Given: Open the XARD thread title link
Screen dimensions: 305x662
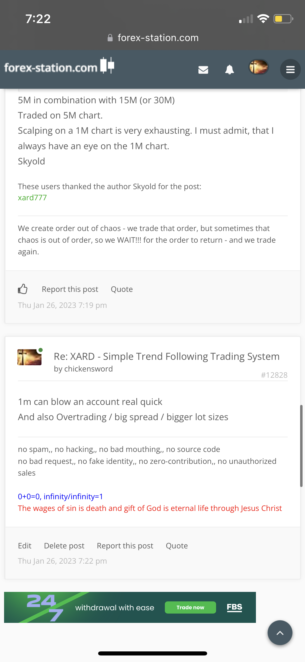Looking at the screenshot, I should (166, 356).
